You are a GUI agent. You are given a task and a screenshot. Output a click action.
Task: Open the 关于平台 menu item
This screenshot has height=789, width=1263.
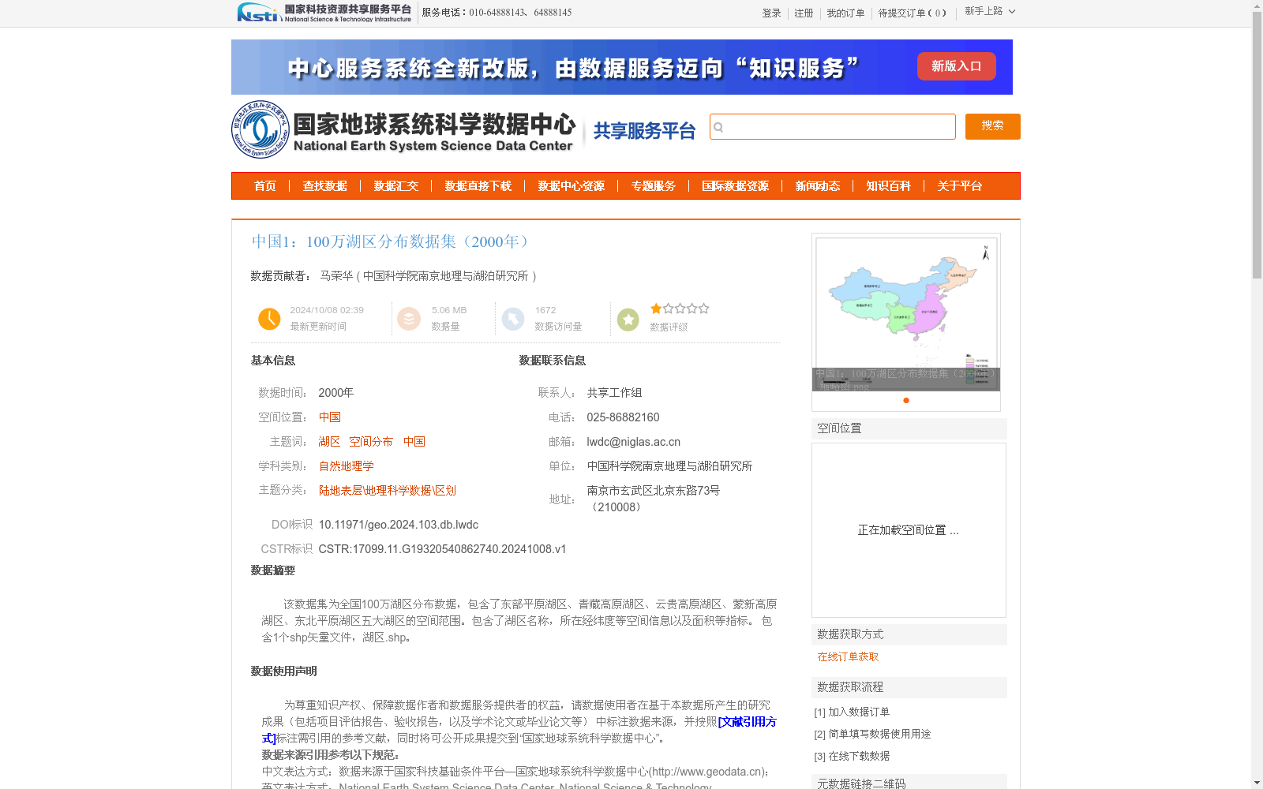coord(960,186)
